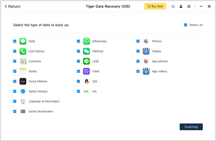Screen dimensions: 216x141
Task: Toggle the App videos checkbox
Action: (138, 71)
